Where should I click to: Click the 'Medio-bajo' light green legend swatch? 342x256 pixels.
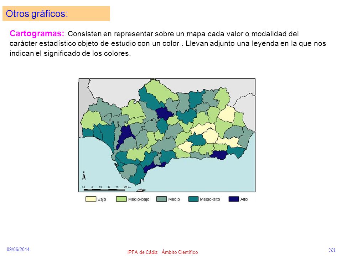point(121,199)
